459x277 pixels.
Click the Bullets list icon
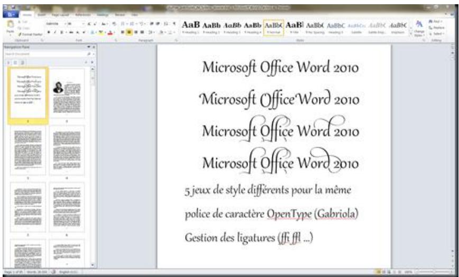[x=123, y=24]
